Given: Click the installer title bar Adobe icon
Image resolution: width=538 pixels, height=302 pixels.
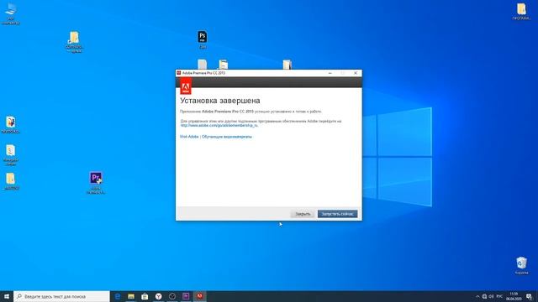Looking at the screenshot, I should (179, 73).
